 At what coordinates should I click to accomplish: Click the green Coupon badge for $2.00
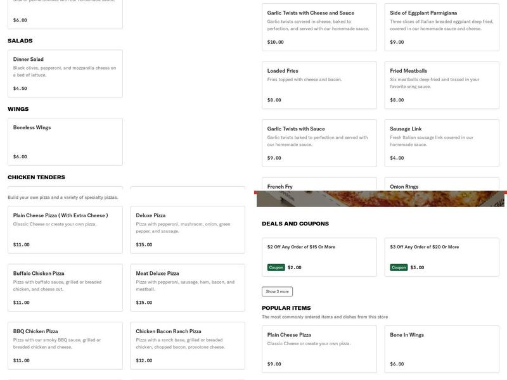[x=276, y=267]
